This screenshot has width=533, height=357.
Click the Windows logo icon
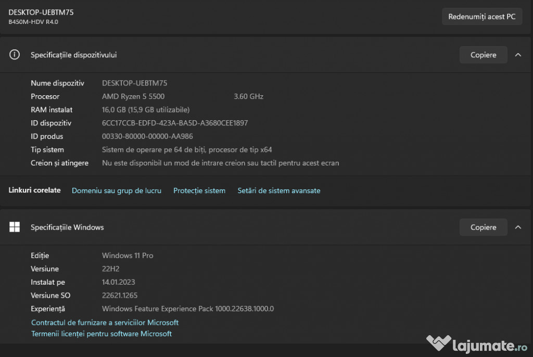point(15,227)
